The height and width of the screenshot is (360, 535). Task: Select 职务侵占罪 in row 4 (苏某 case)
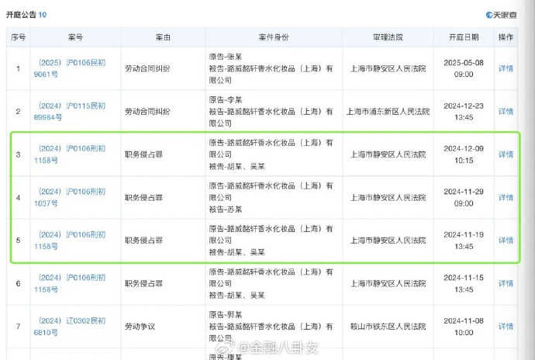pos(143,198)
